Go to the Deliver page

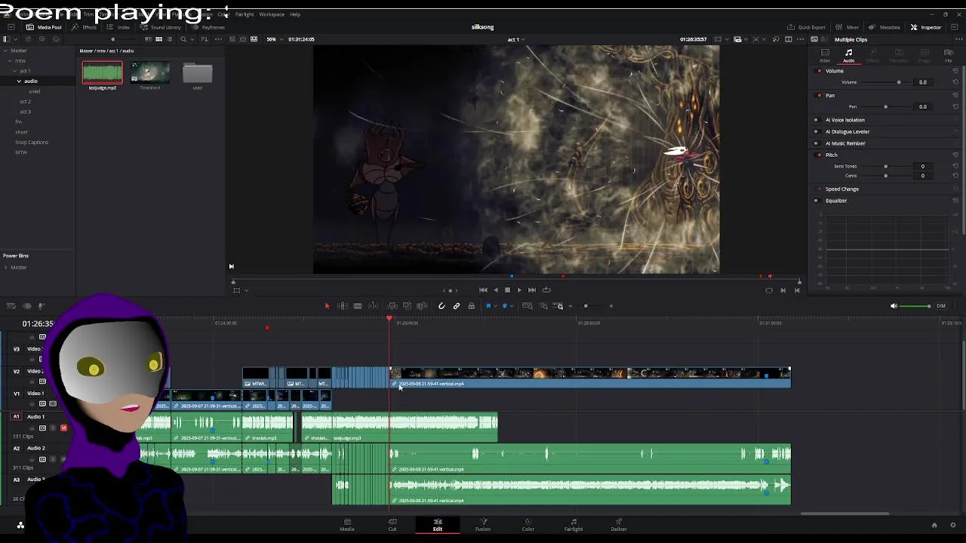[619, 524]
